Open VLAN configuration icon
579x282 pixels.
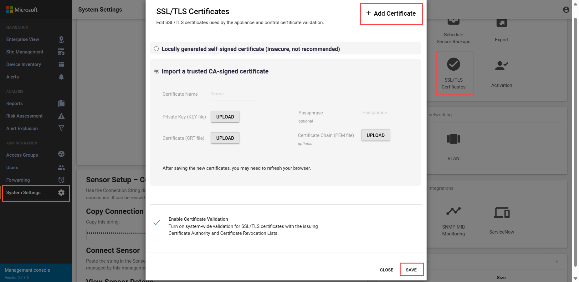pyautogui.click(x=453, y=139)
